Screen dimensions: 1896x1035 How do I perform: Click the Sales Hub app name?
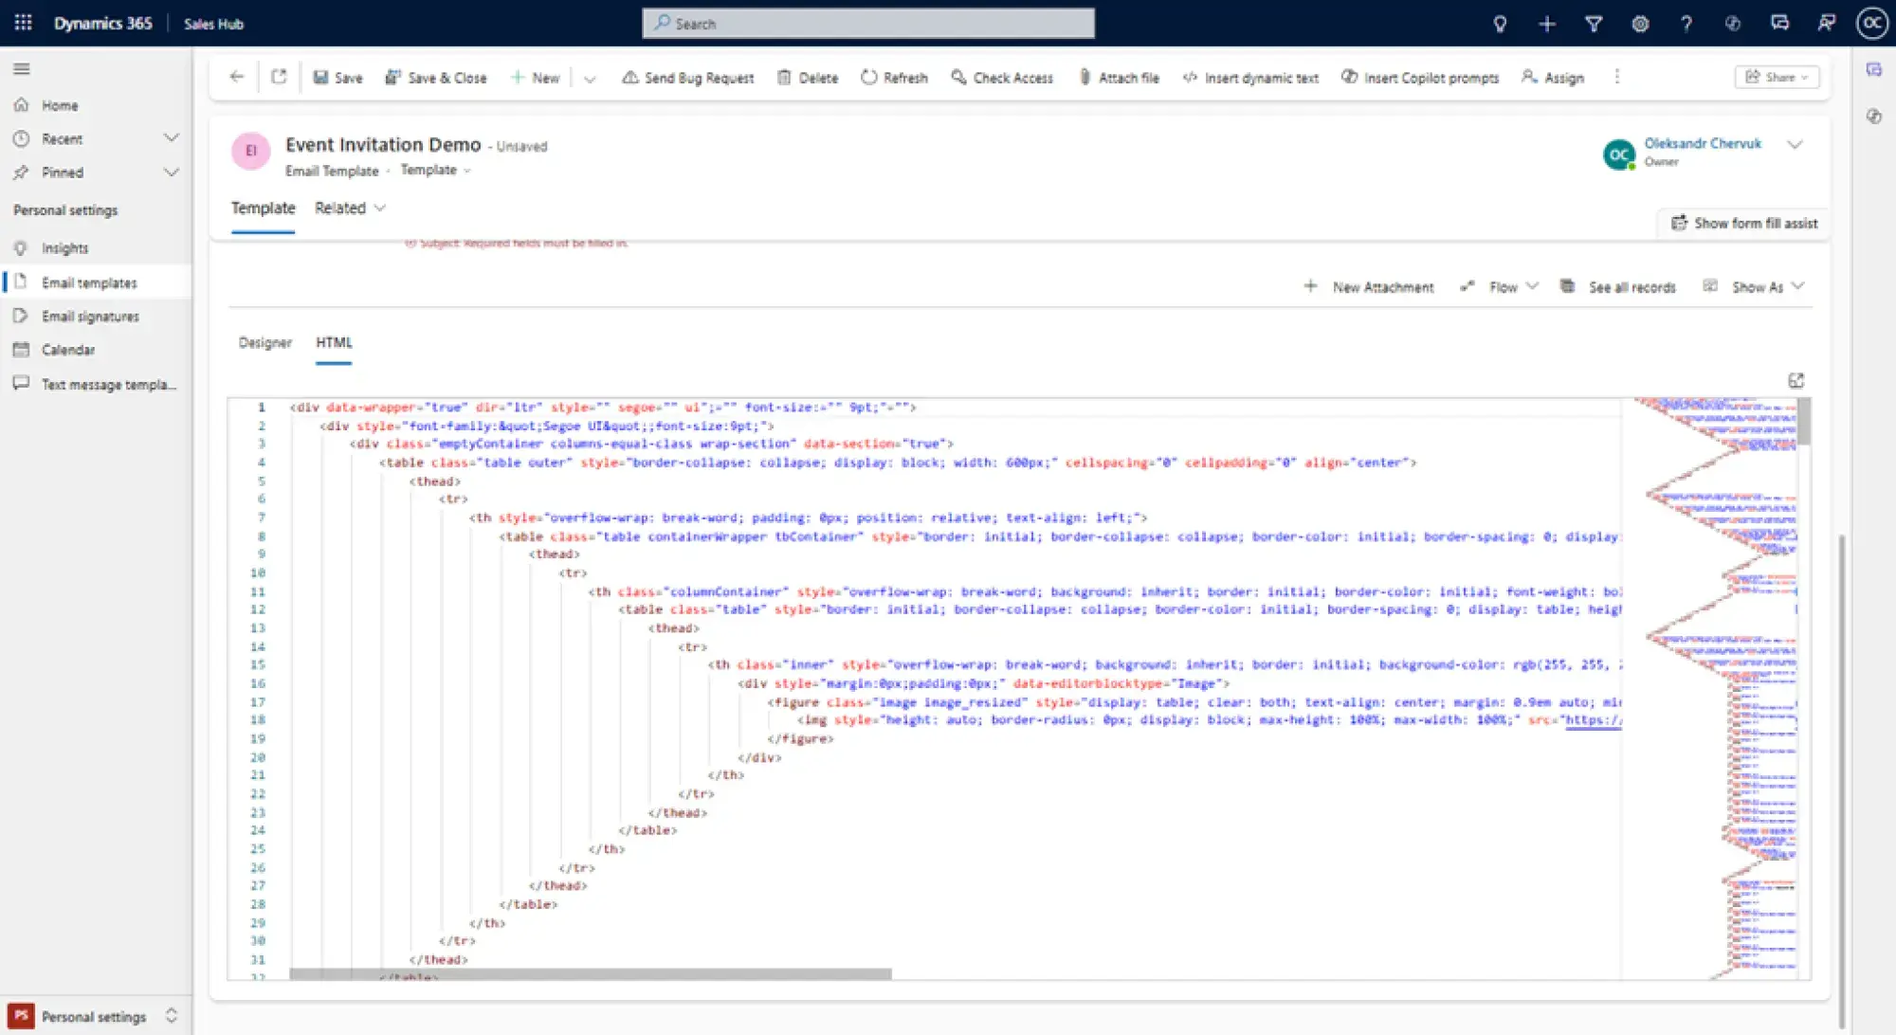213,24
